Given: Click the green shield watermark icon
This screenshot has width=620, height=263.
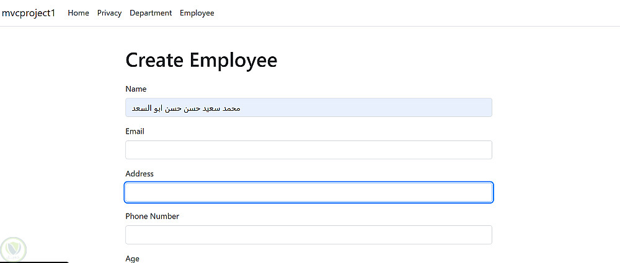Looking at the screenshot, I should [x=12, y=249].
